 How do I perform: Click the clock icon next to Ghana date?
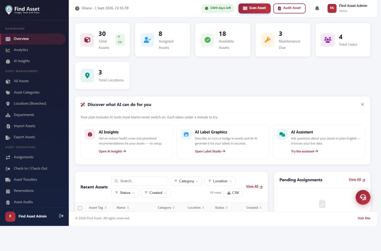(x=77, y=8)
